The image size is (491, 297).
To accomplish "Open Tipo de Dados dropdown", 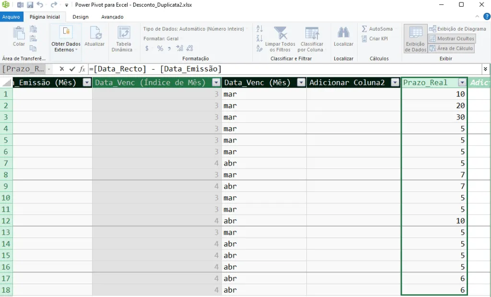I will [195, 29].
